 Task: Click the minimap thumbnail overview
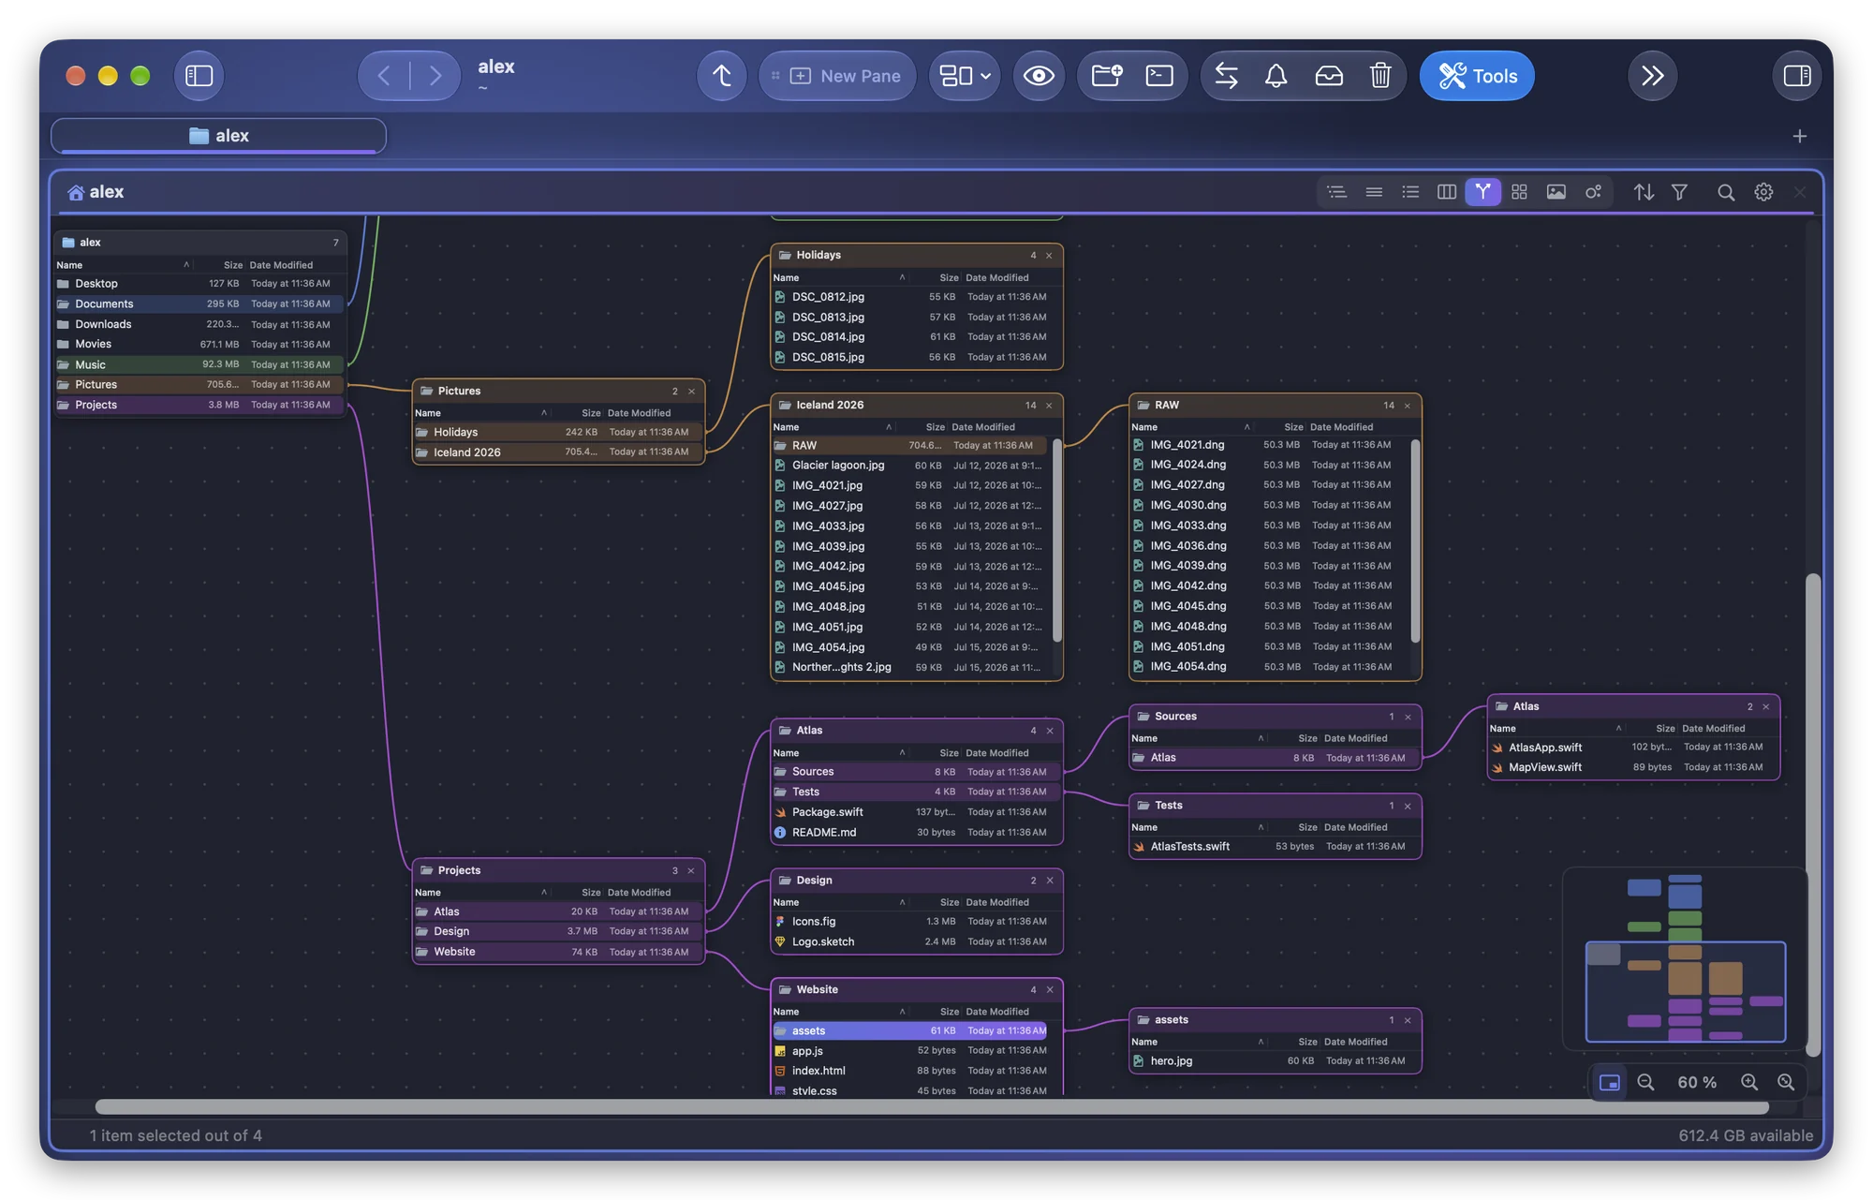click(1684, 958)
